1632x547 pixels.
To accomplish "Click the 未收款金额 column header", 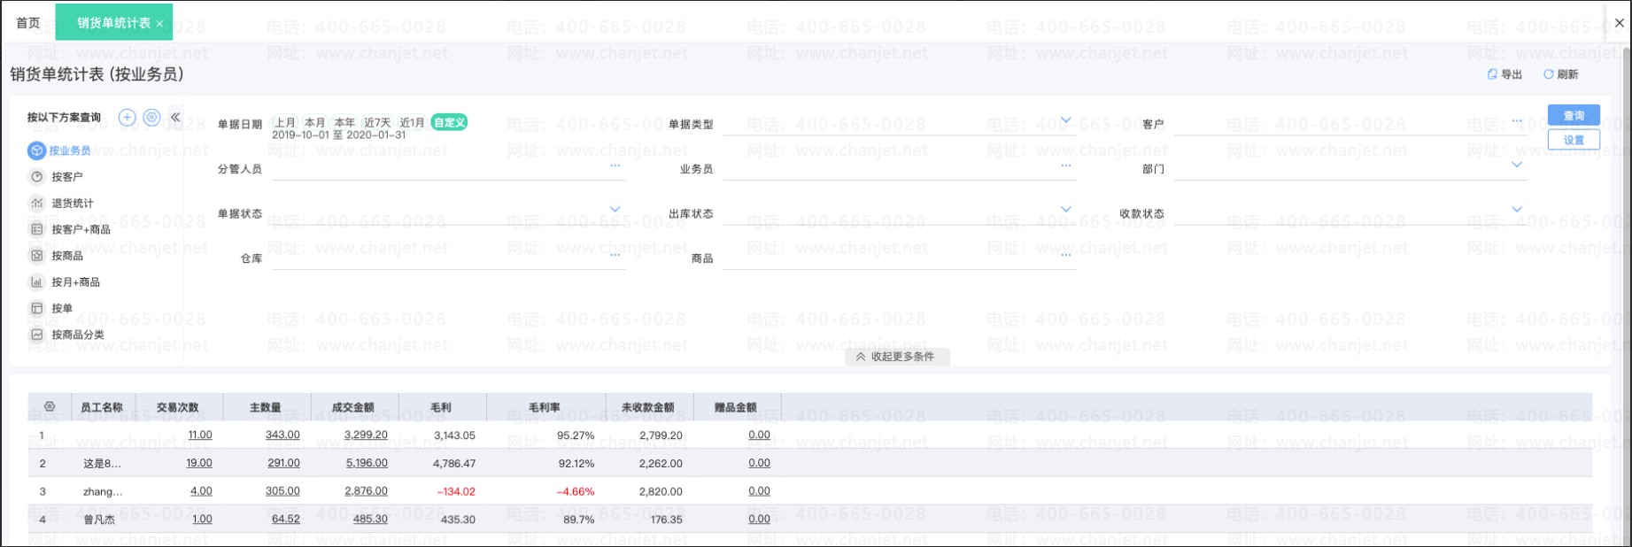I will (x=648, y=408).
